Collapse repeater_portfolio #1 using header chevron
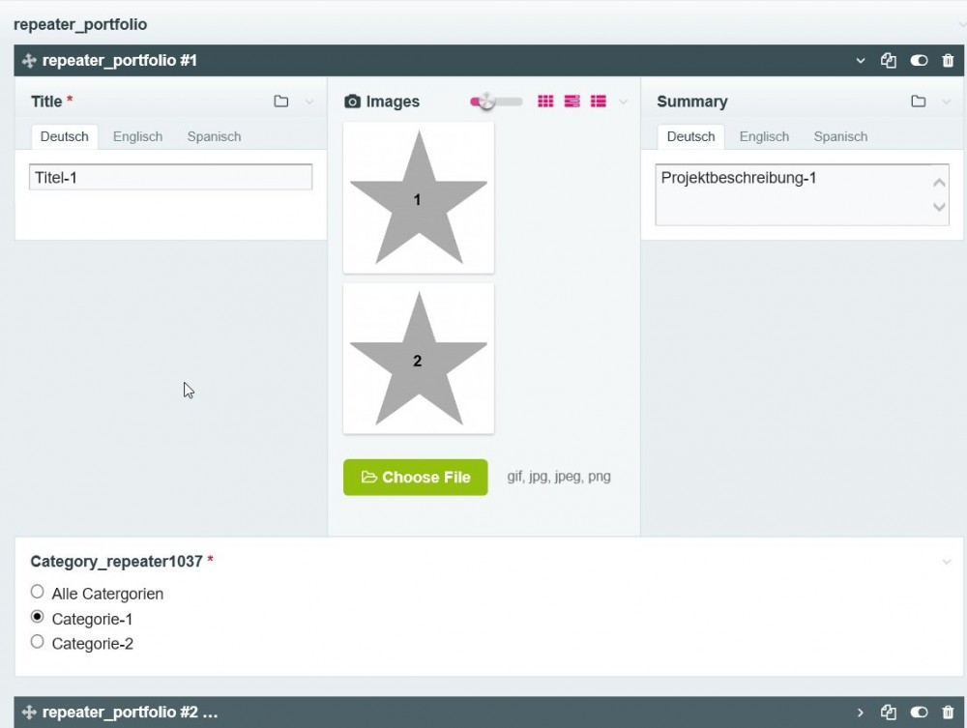Viewport: 967px width, 728px height. [x=861, y=61]
